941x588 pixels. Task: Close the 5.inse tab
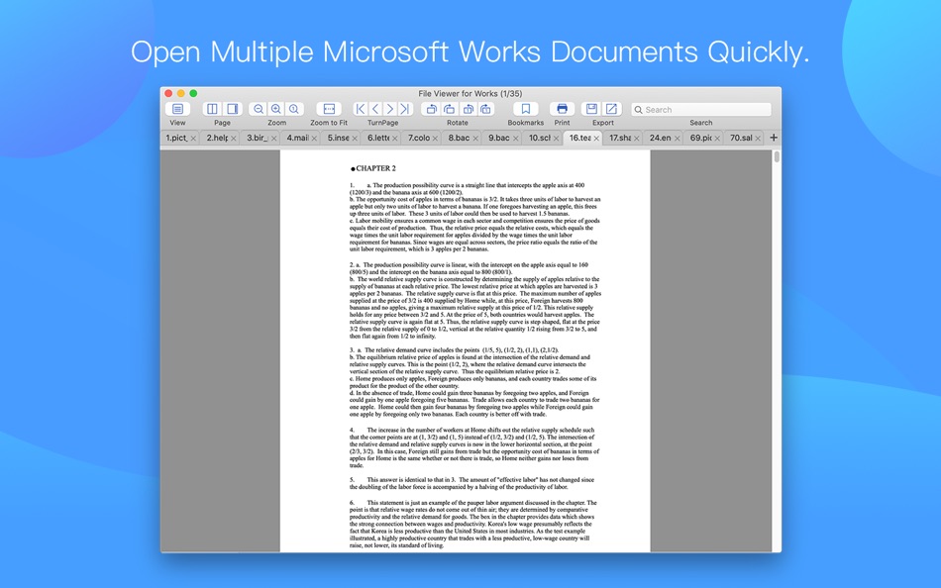click(355, 138)
